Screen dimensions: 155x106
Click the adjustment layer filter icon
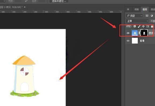pyautogui.click(x=152, y=16)
